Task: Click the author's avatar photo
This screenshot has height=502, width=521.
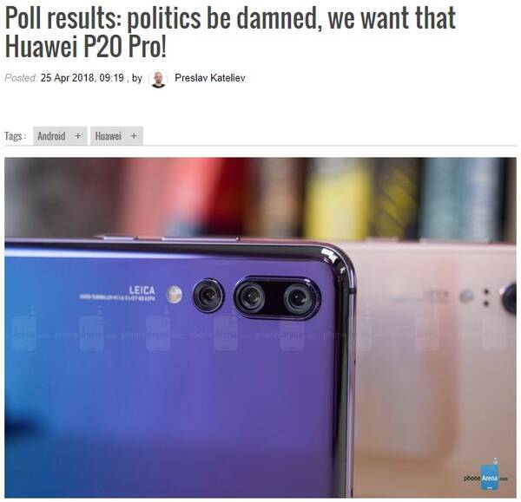Action: tap(159, 78)
